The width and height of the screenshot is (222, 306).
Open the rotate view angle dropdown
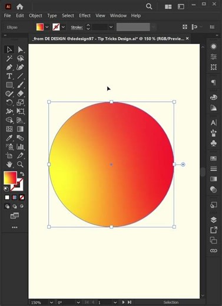[78, 302]
